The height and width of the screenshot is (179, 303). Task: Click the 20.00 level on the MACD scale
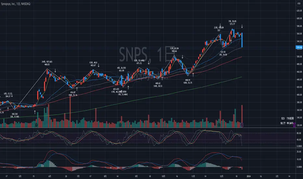[x=299, y=152]
